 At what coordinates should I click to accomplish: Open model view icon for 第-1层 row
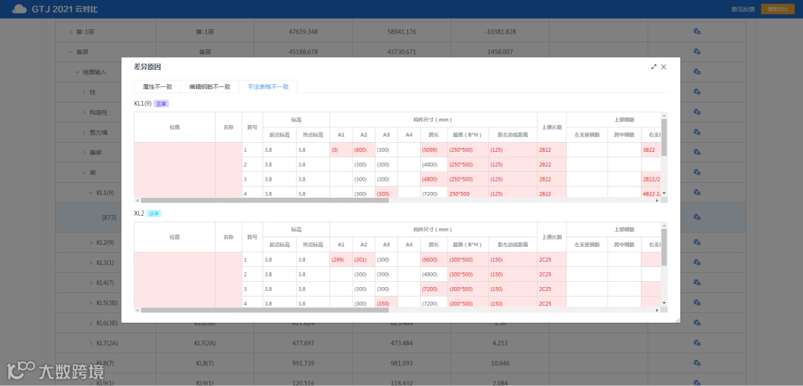click(x=697, y=32)
